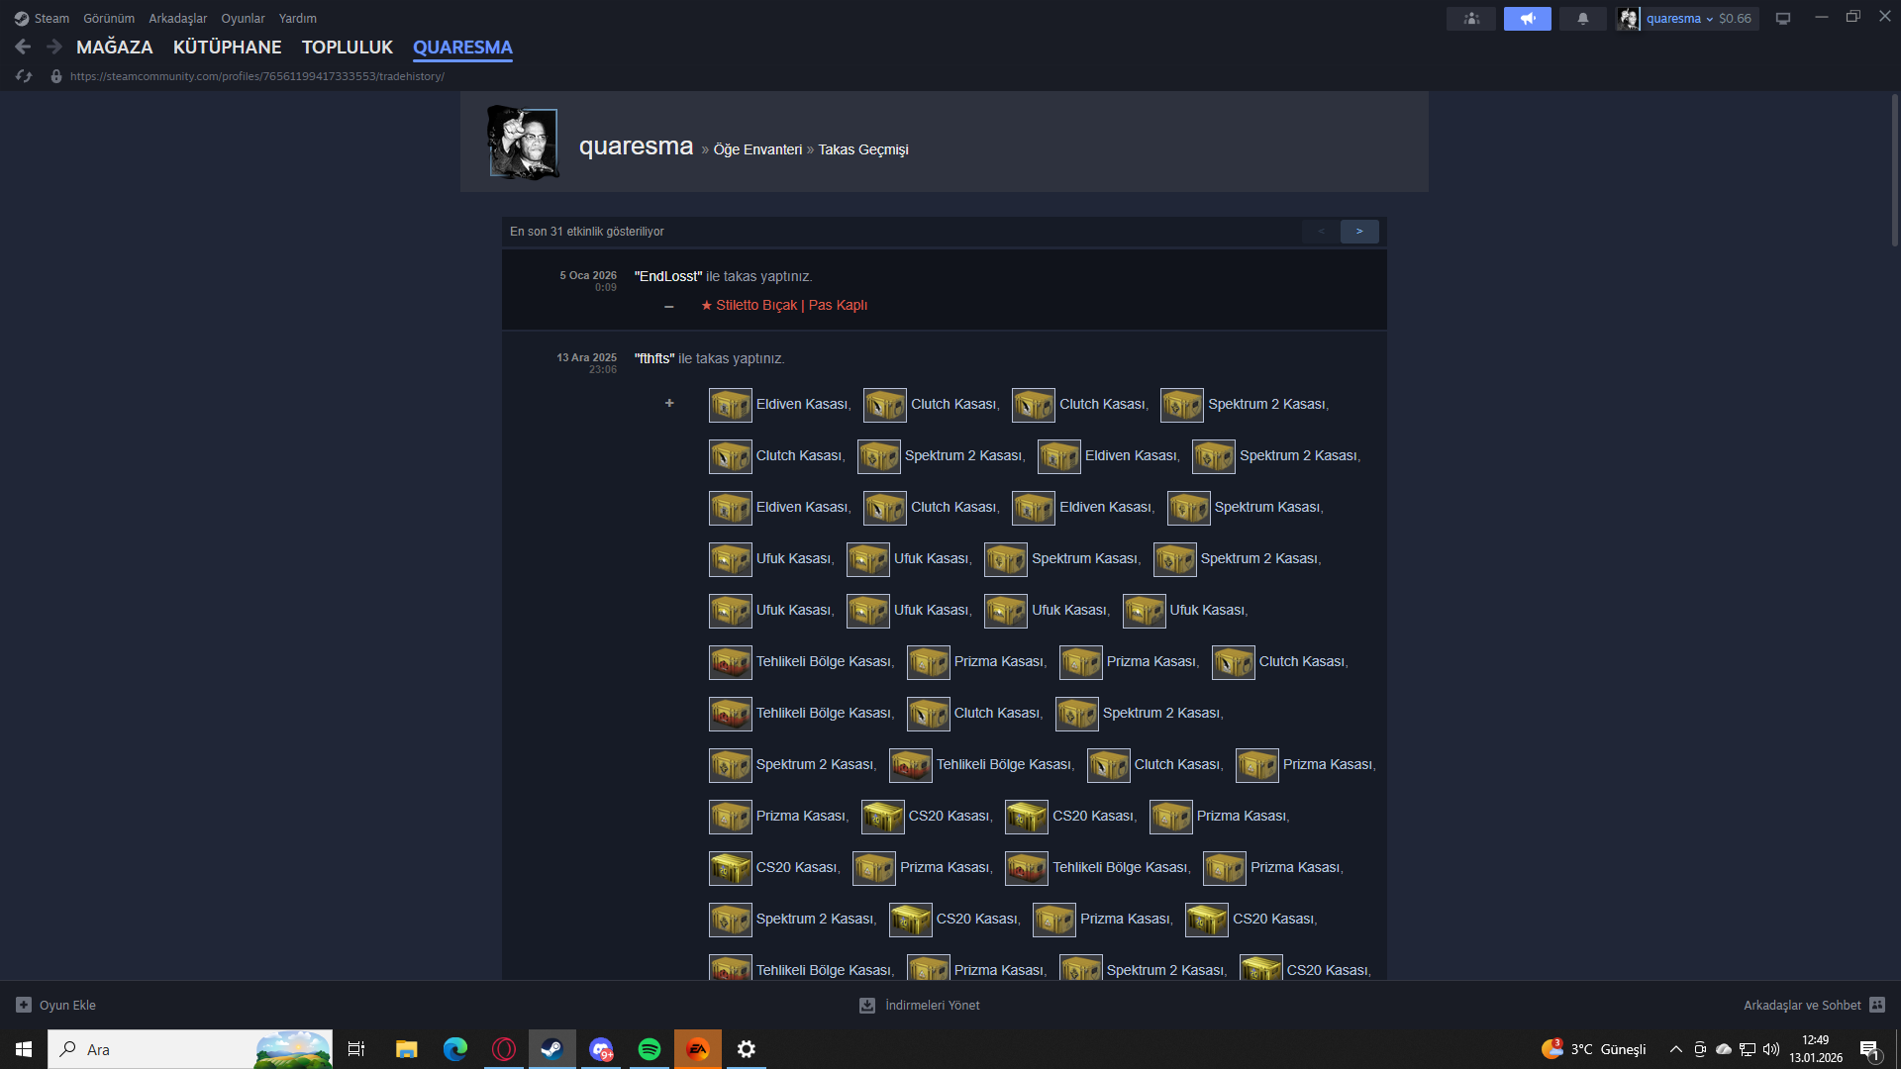The height and width of the screenshot is (1069, 1901).
Task: Open notifications with the bell icon
Action: click(x=1583, y=18)
